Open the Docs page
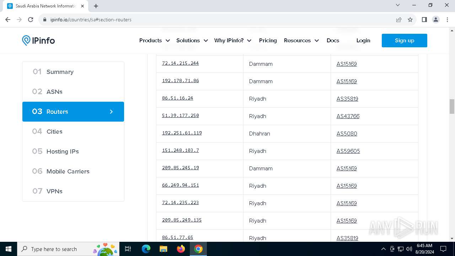Viewport: 455px width, 256px height. click(333, 41)
